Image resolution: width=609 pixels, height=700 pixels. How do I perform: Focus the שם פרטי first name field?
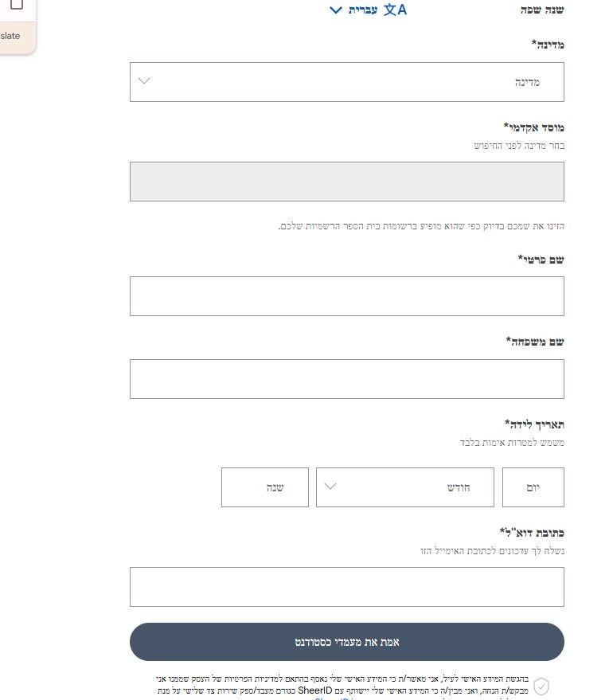(x=346, y=296)
